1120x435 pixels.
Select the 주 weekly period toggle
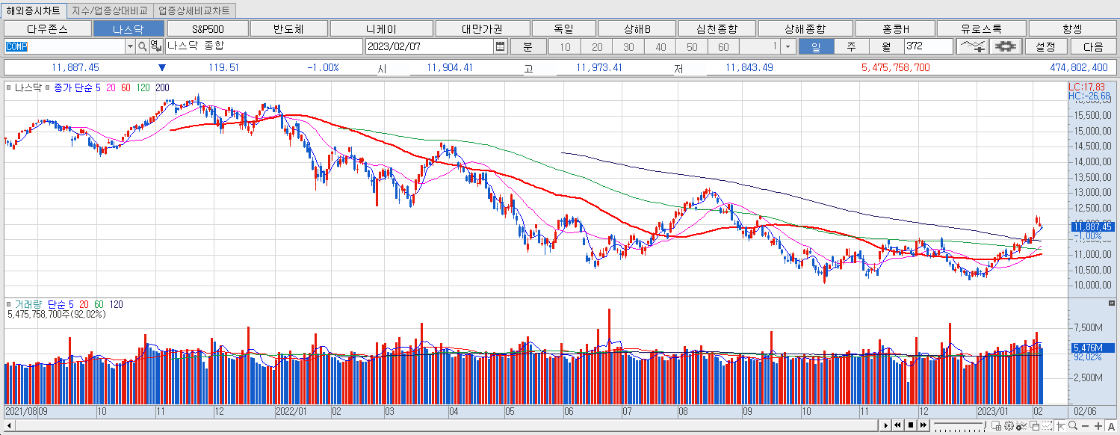coord(850,46)
